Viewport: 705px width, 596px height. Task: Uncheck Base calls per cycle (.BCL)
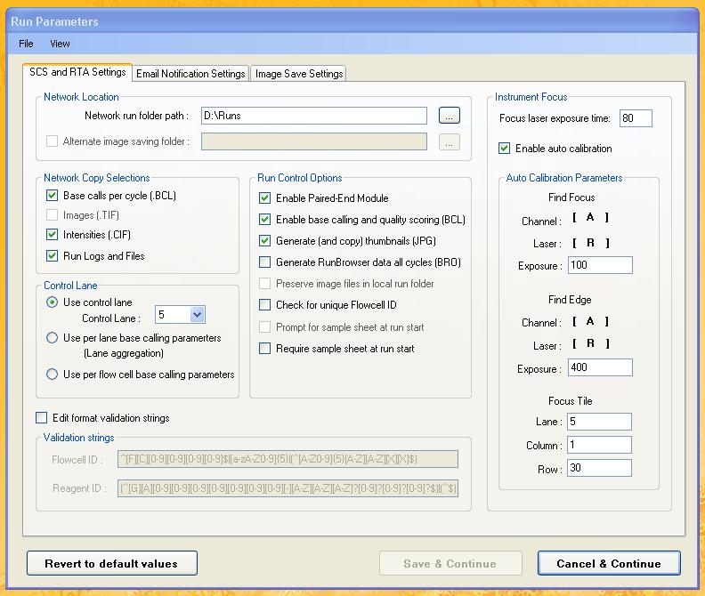pyautogui.click(x=53, y=196)
